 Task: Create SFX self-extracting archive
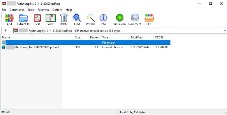click(x=149, y=19)
